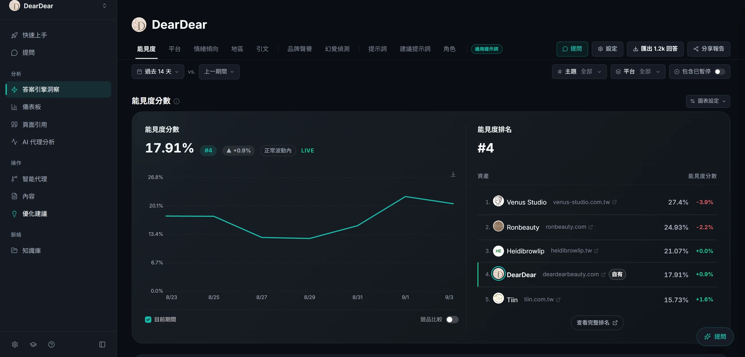
Task: Expand the DearDear workspace switcher
Action: click(x=104, y=6)
